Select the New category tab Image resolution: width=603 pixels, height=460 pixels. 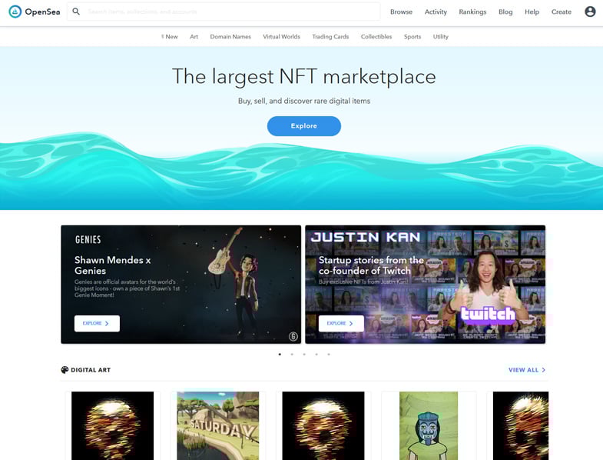tap(170, 37)
